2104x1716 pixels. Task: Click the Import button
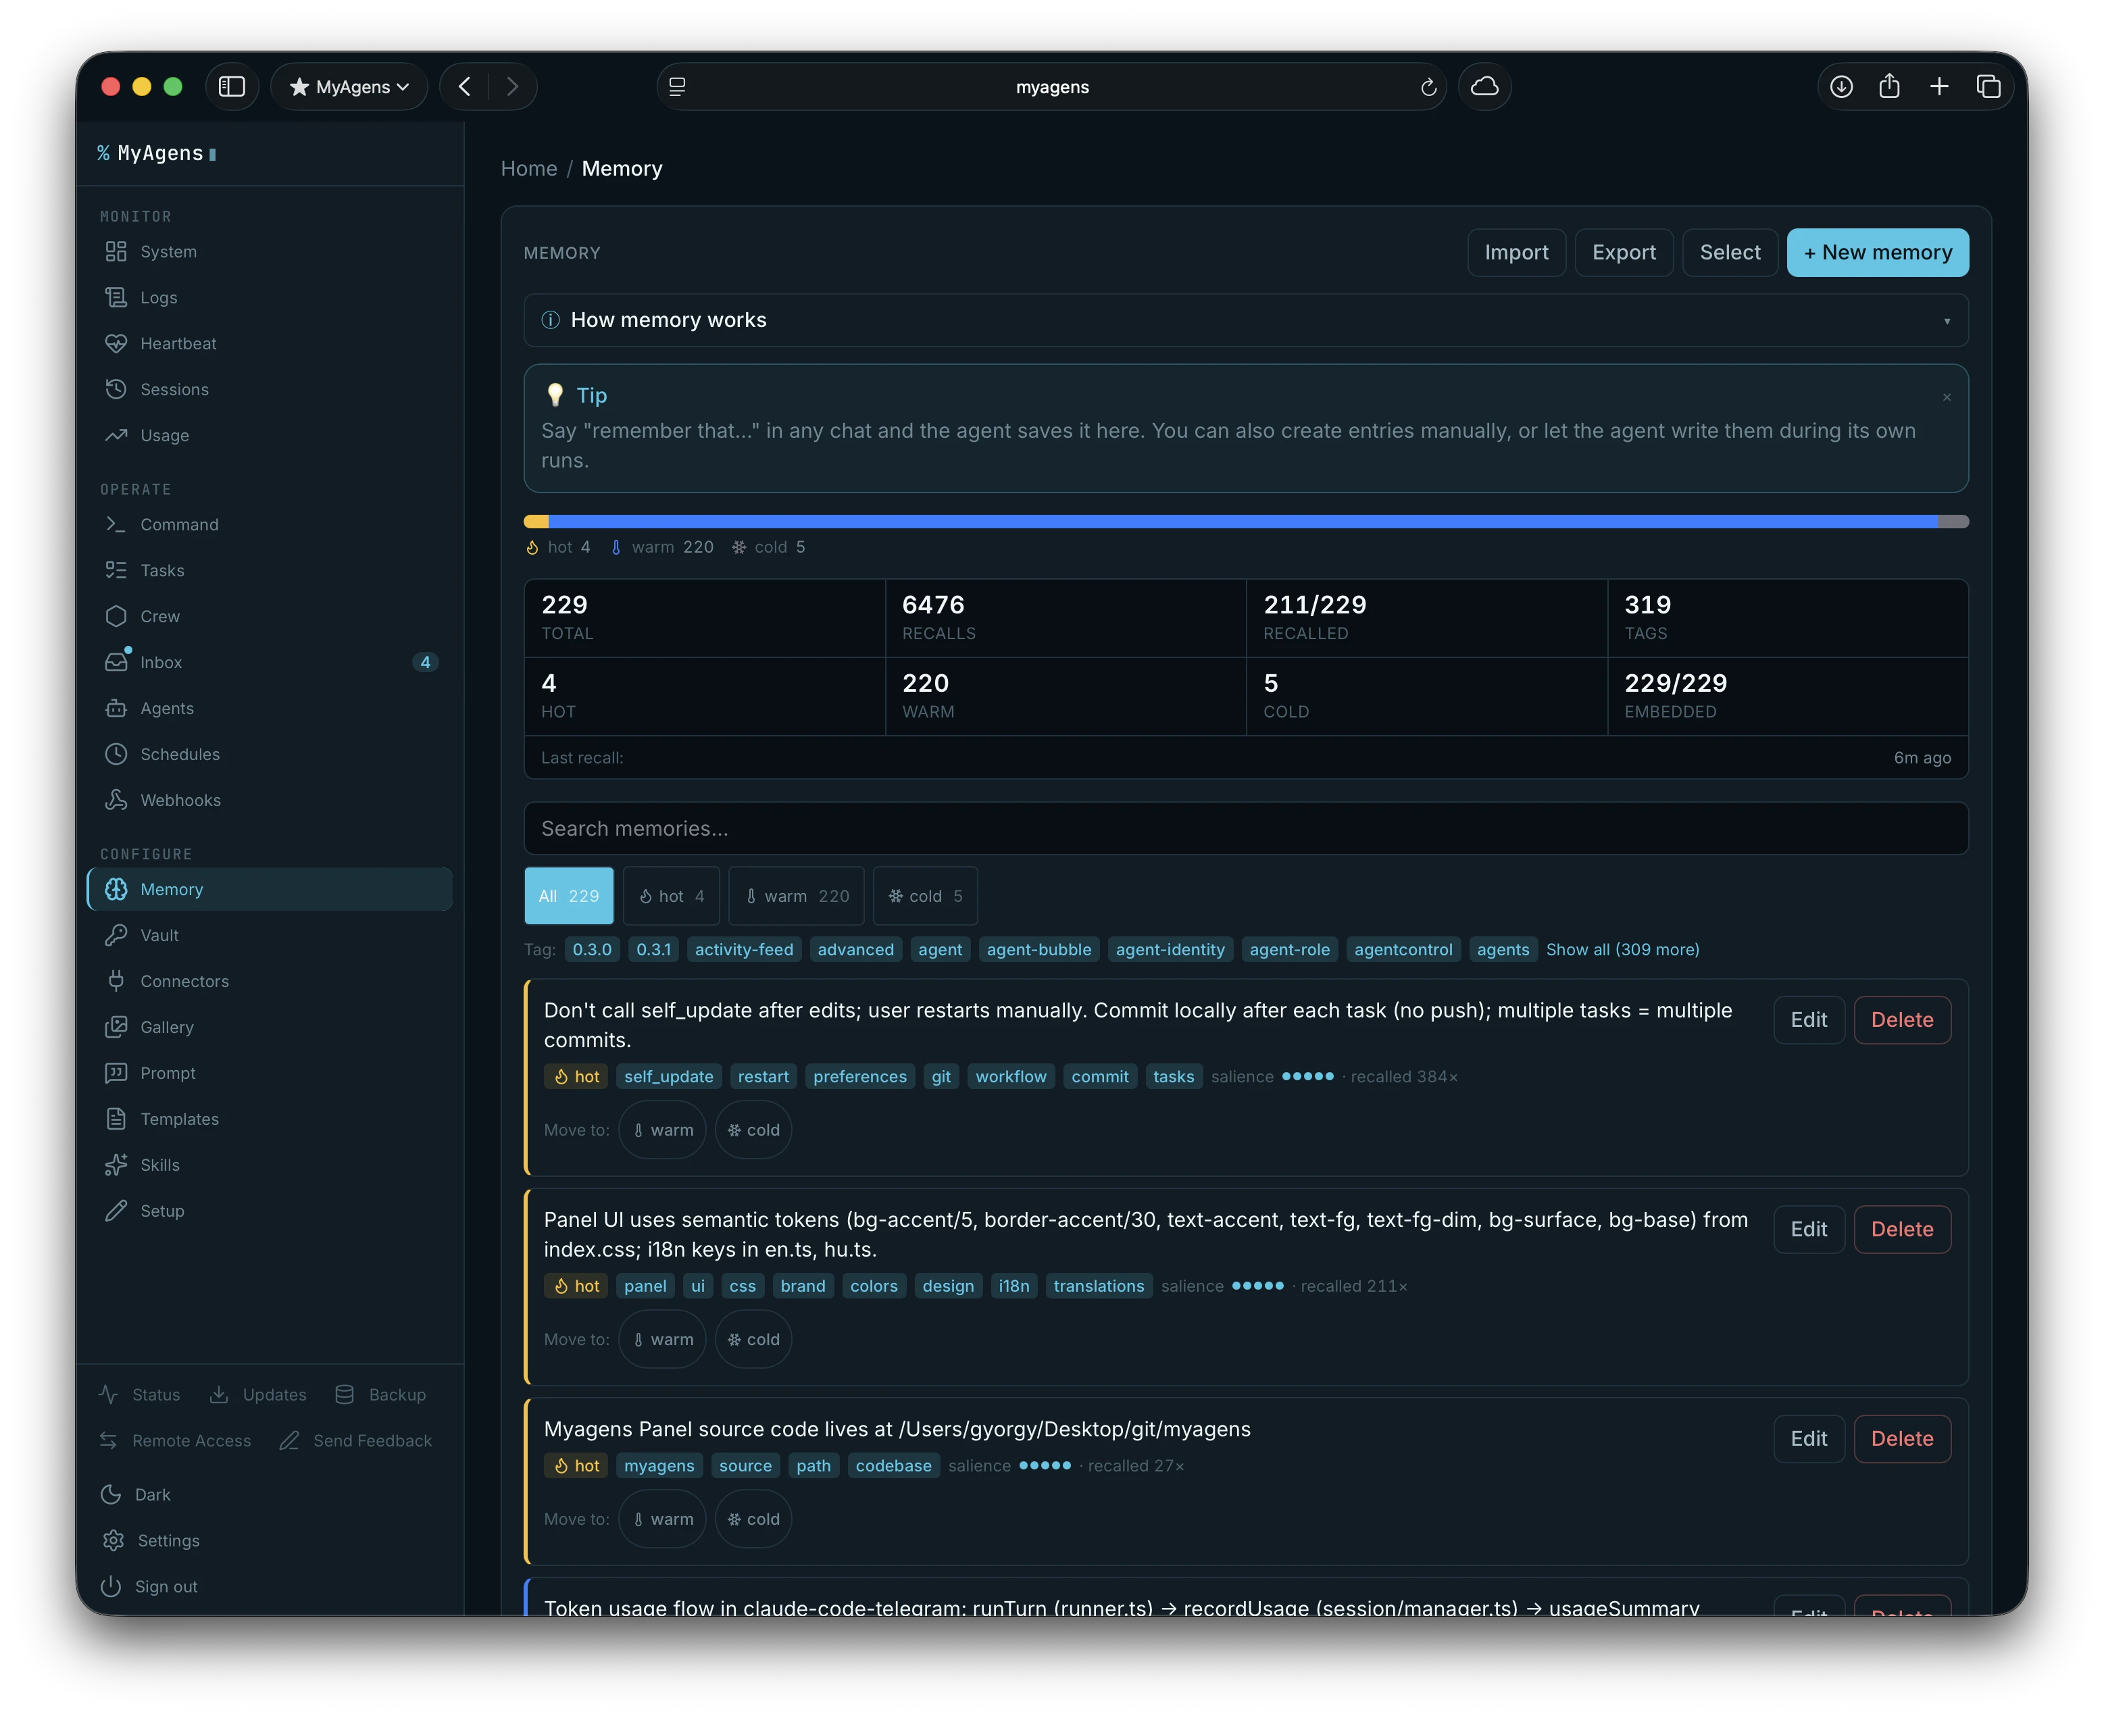[x=1516, y=253]
